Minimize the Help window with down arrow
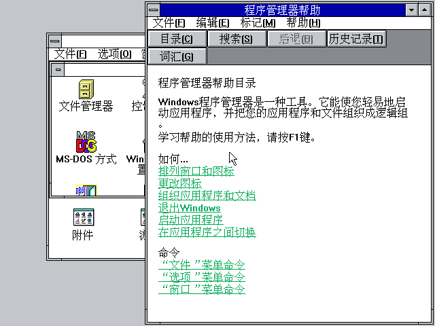Viewport: 435px width, 326px height. click(x=412, y=10)
